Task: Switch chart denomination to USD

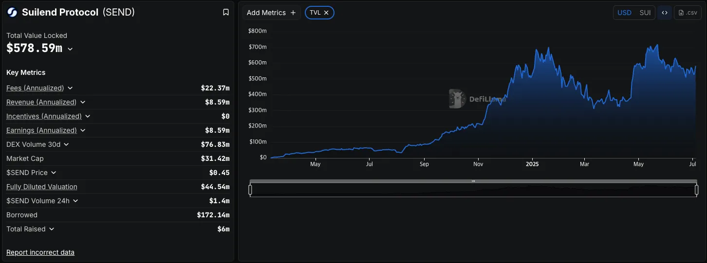Action: (x=624, y=13)
